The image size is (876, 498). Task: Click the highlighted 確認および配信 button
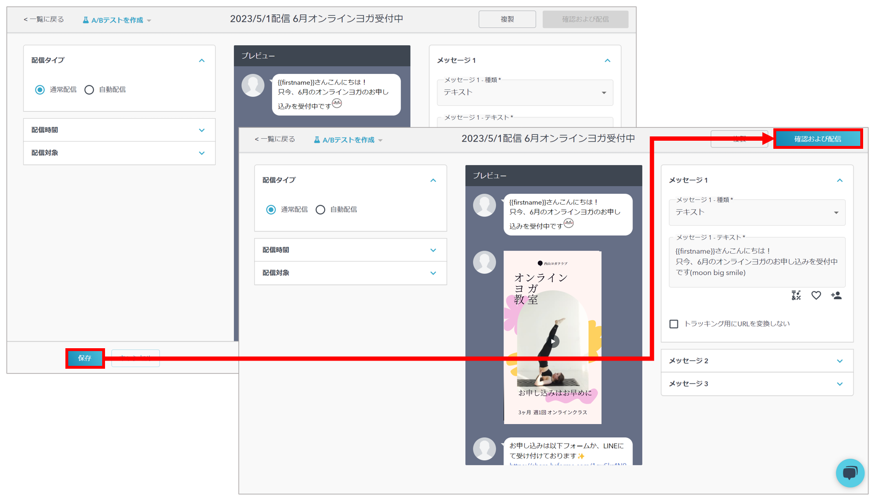(x=817, y=139)
